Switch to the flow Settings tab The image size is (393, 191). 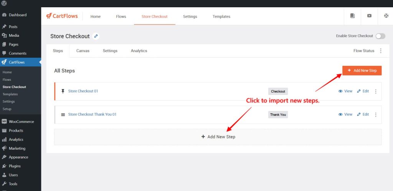[x=110, y=51]
